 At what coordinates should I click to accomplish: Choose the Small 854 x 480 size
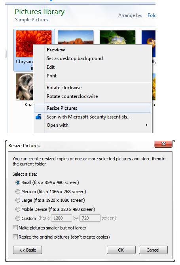tap(18, 182)
